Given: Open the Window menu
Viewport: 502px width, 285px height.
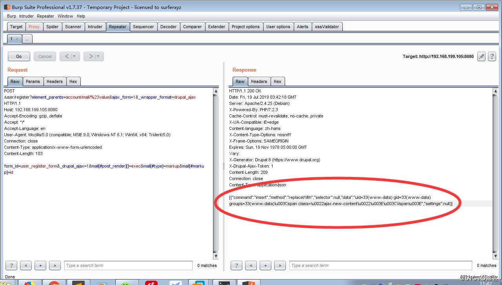Looking at the screenshot, I should 65,16.
